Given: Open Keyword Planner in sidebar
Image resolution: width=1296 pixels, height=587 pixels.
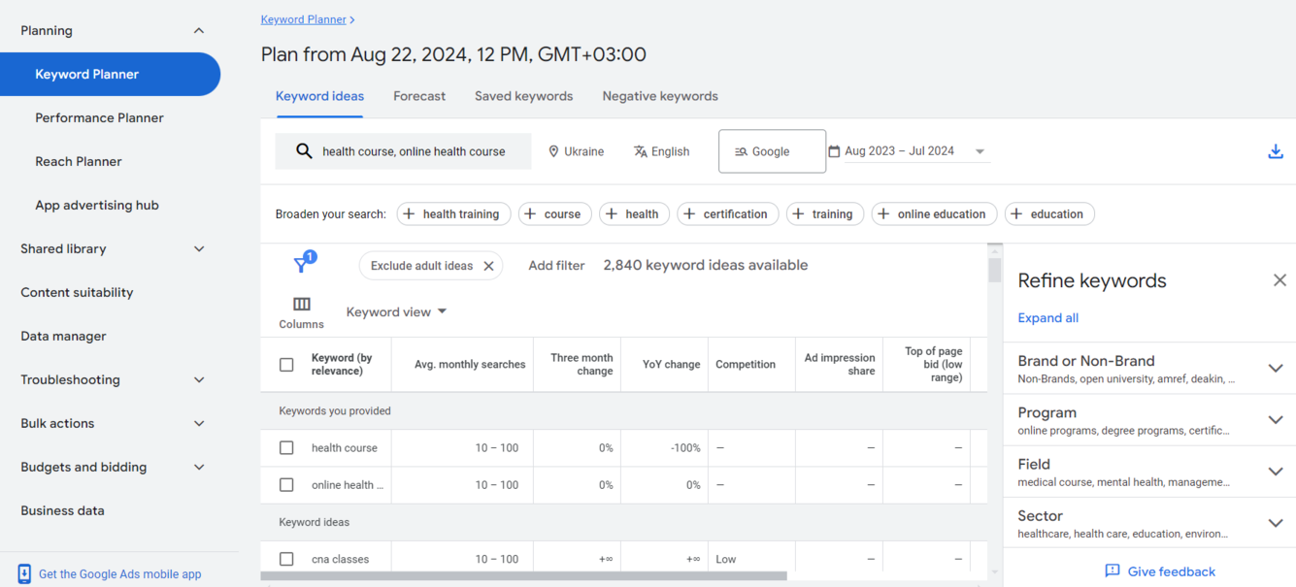Looking at the screenshot, I should 110,75.
